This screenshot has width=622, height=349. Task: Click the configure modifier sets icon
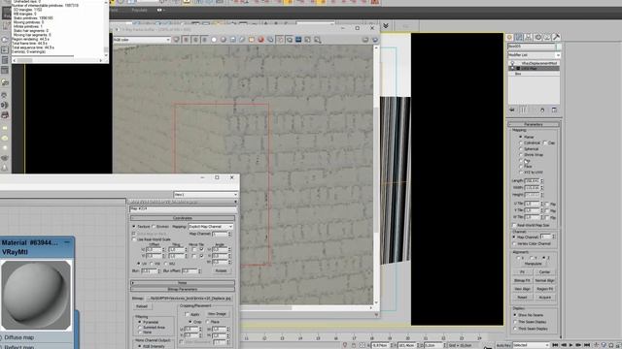[554, 110]
